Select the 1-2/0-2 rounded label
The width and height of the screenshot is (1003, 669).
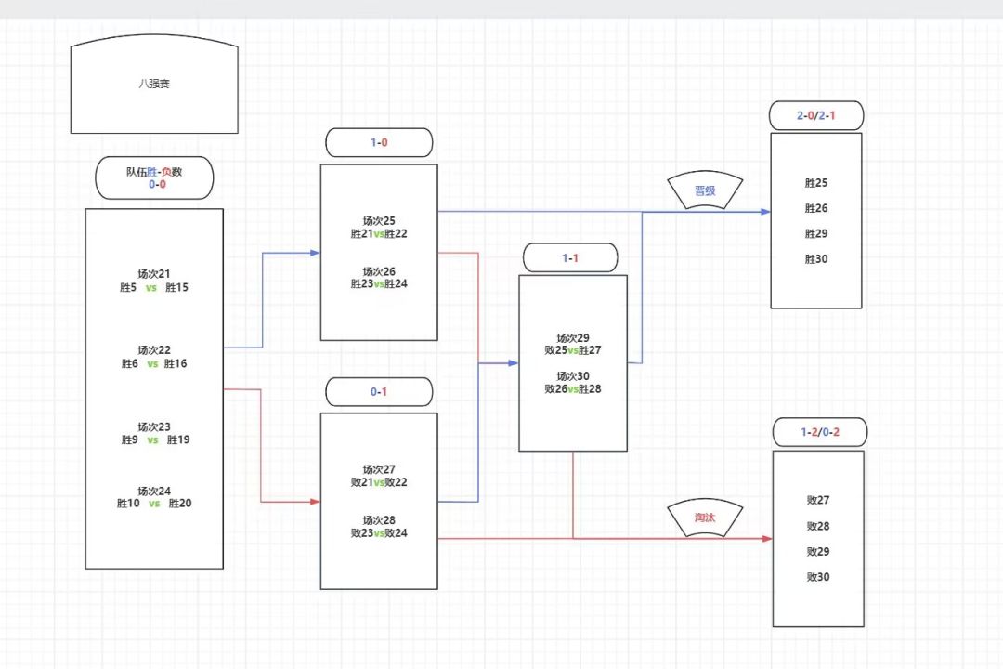click(x=820, y=432)
